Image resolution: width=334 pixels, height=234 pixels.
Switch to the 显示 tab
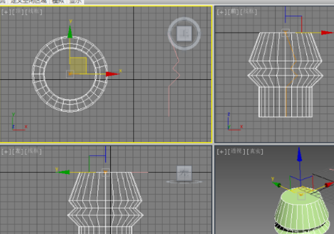coord(76,2)
